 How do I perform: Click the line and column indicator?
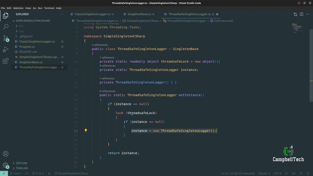pos(238,174)
